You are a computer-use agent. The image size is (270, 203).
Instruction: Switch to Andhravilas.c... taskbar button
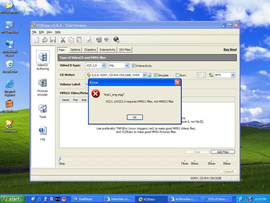point(184,199)
